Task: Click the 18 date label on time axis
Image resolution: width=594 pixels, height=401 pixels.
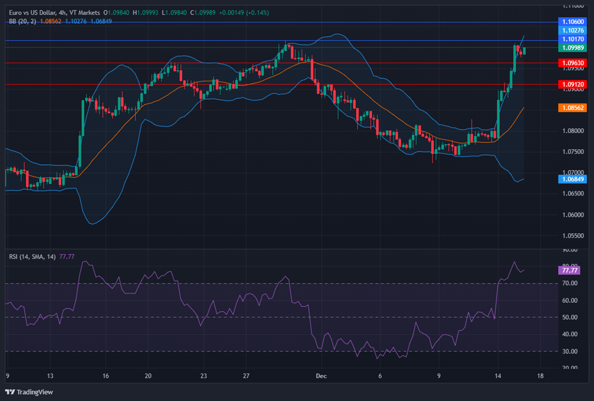Action: point(541,376)
